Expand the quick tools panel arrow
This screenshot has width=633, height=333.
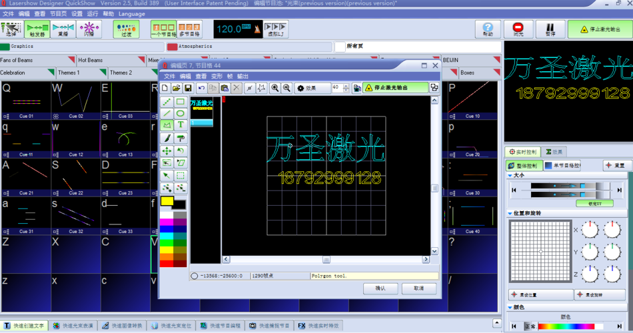(497, 323)
